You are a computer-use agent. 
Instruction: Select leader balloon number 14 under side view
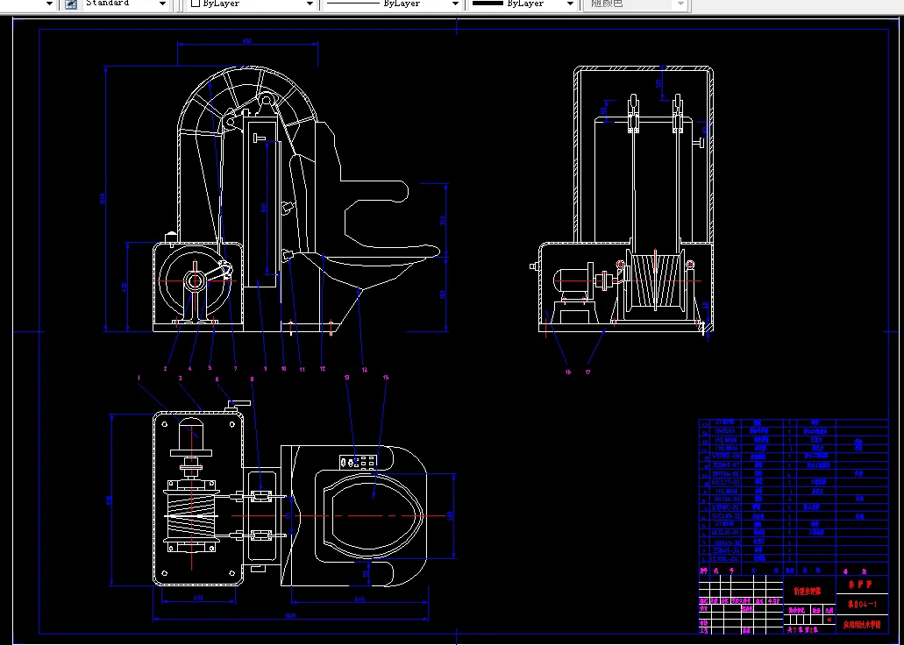(x=365, y=370)
